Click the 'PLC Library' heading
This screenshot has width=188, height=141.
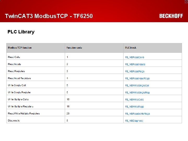[x=21, y=32]
